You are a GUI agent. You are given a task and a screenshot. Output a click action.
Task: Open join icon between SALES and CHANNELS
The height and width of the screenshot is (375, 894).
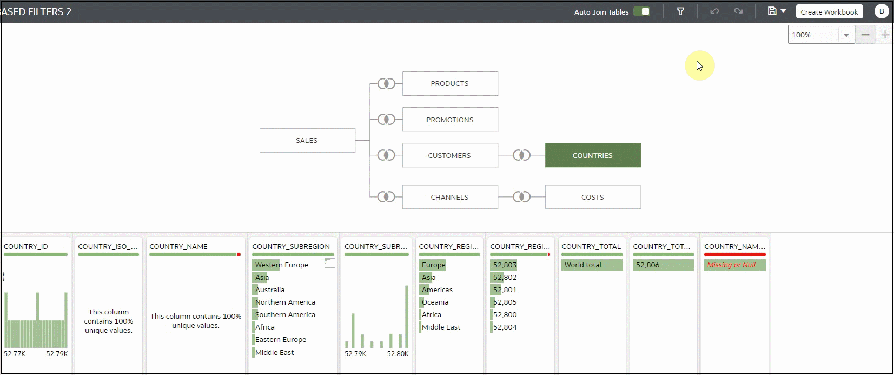(x=386, y=197)
